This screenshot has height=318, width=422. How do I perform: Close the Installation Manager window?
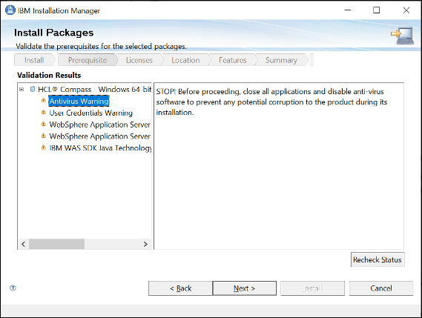pos(406,10)
